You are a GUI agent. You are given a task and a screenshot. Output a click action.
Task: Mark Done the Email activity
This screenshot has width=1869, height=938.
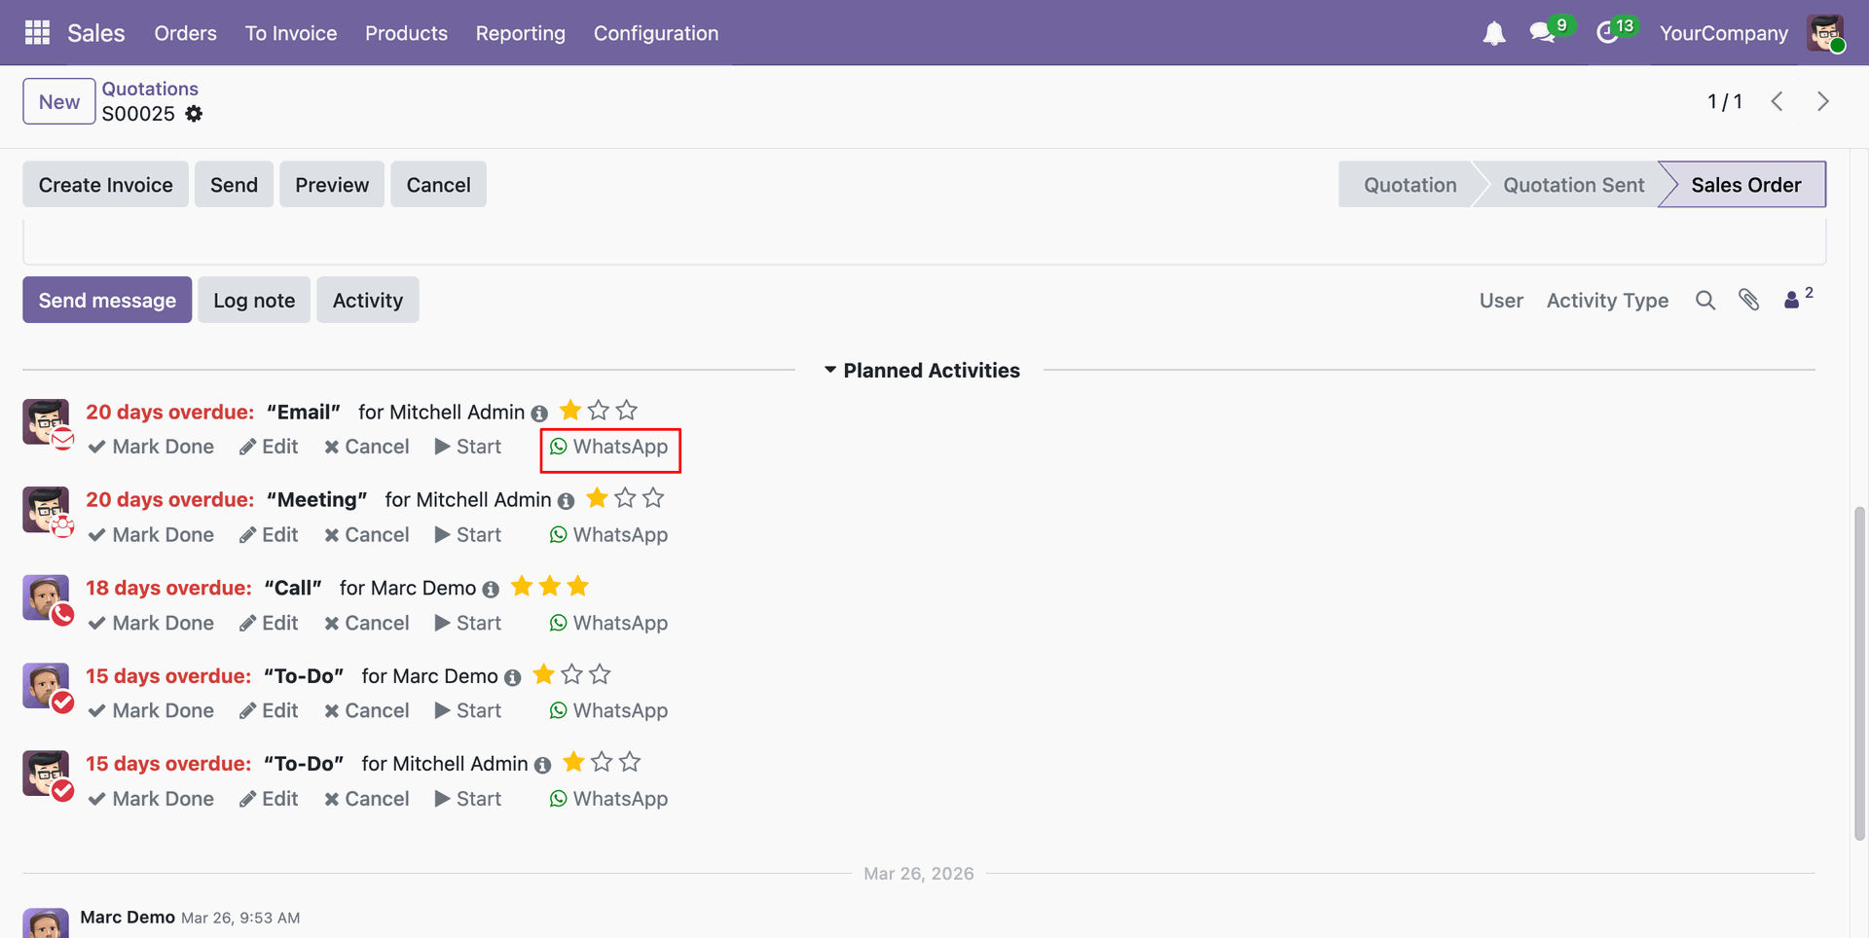pyautogui.click(x=151, y=447)
